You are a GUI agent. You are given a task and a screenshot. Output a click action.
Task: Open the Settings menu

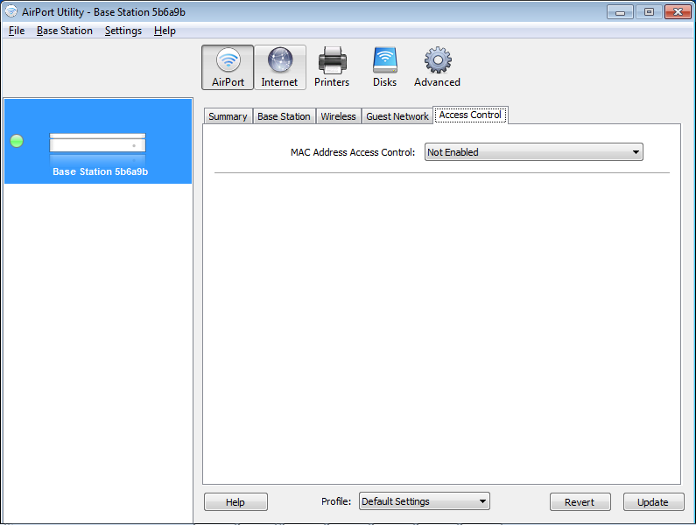click(123, 31)
